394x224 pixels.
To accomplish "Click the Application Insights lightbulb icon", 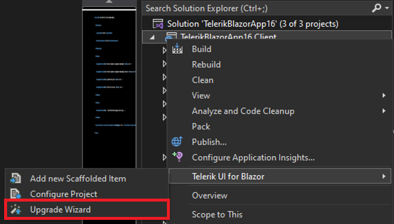I will click(178, 157).
